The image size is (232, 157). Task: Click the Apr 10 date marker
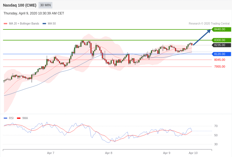193,153
